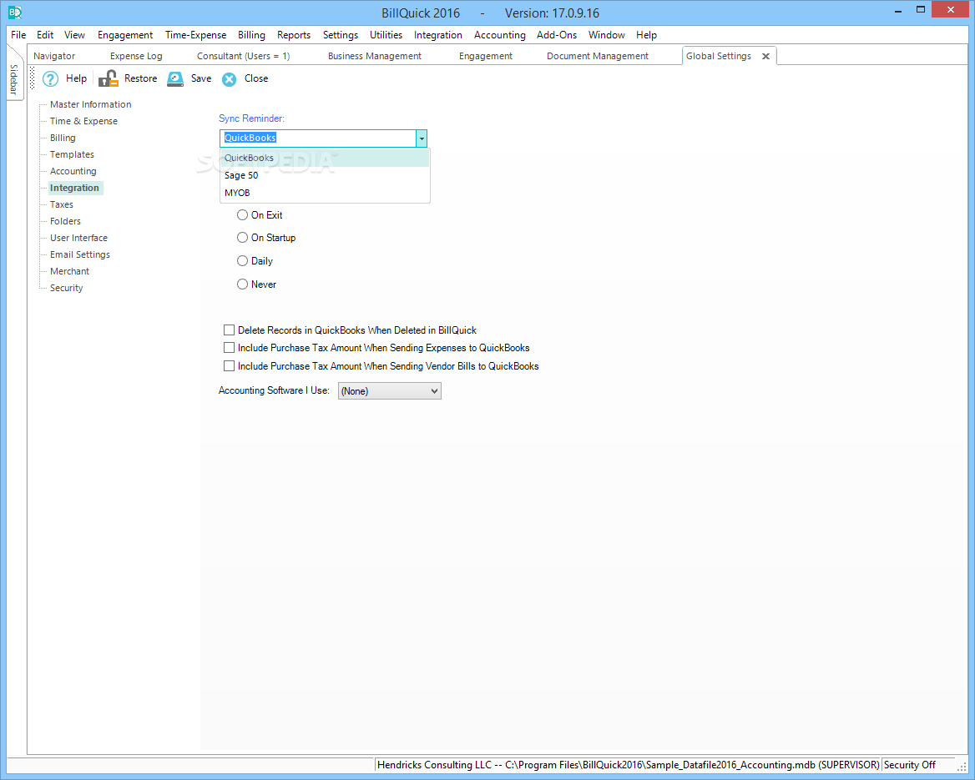975x780 pixels.
Task: Close the Global Settings tab with X
Action: [766, 57]
